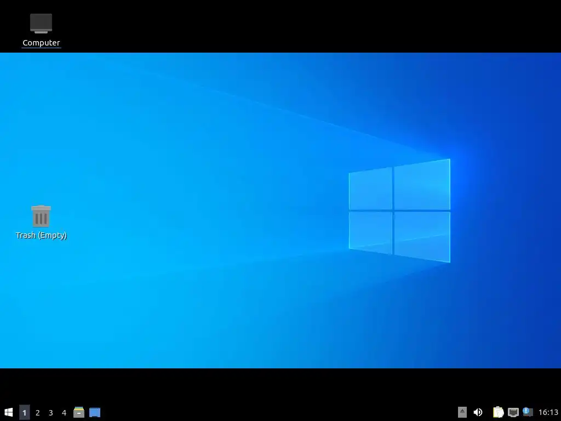The width and height of the screenshot is (561, 421).
Task: Click the blue show-desktop icon
Action: coord(95,412)
